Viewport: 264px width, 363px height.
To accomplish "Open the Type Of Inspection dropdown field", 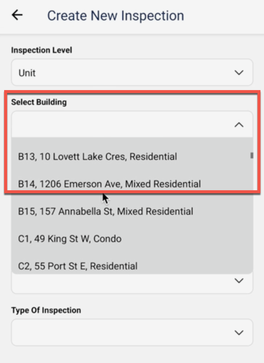I will coord(132,332).
